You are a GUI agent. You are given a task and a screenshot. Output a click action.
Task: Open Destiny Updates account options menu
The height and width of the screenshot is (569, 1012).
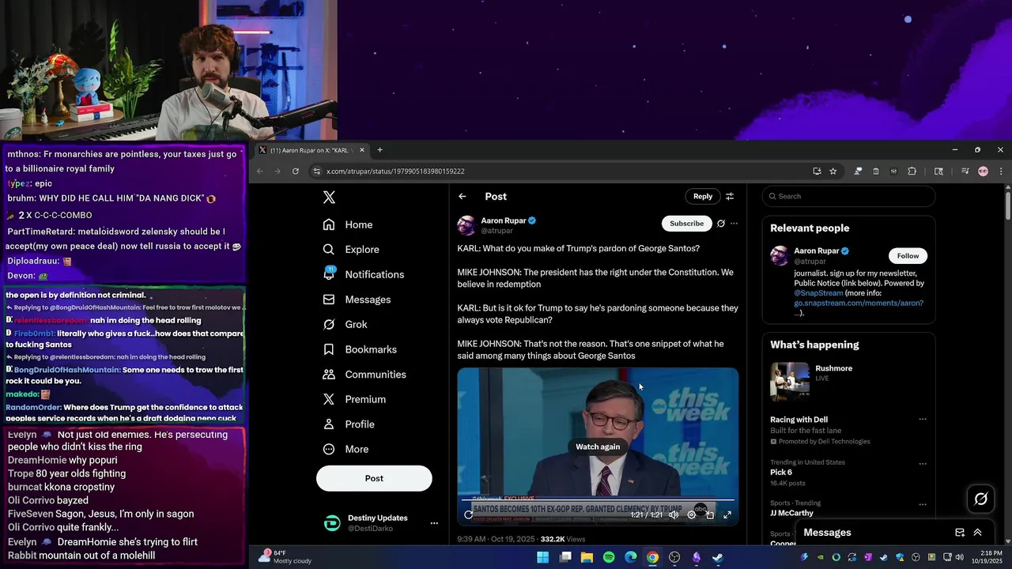433,523
